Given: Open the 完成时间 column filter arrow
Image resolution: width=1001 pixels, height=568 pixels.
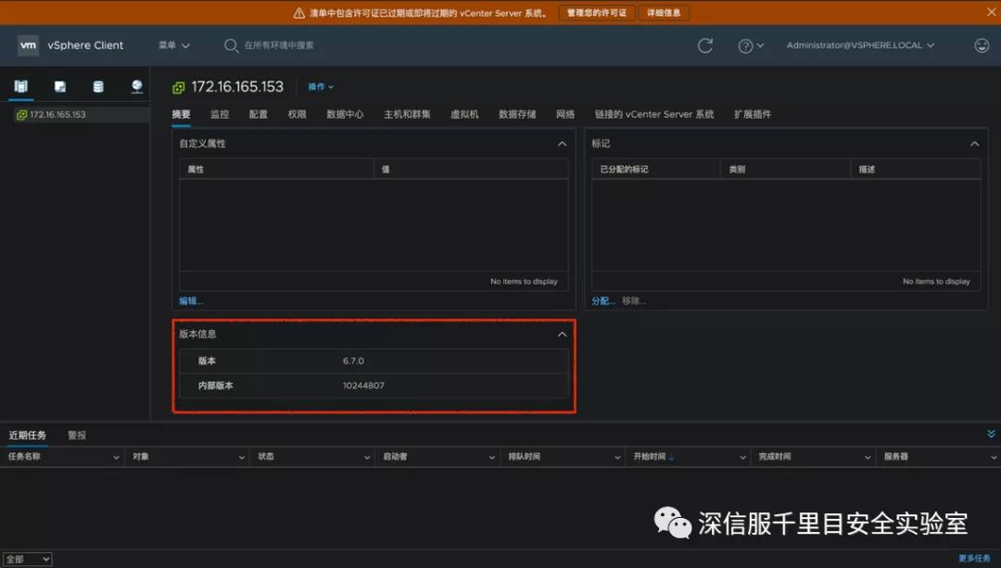Looking at the screenshot, I should coord(868,457).
